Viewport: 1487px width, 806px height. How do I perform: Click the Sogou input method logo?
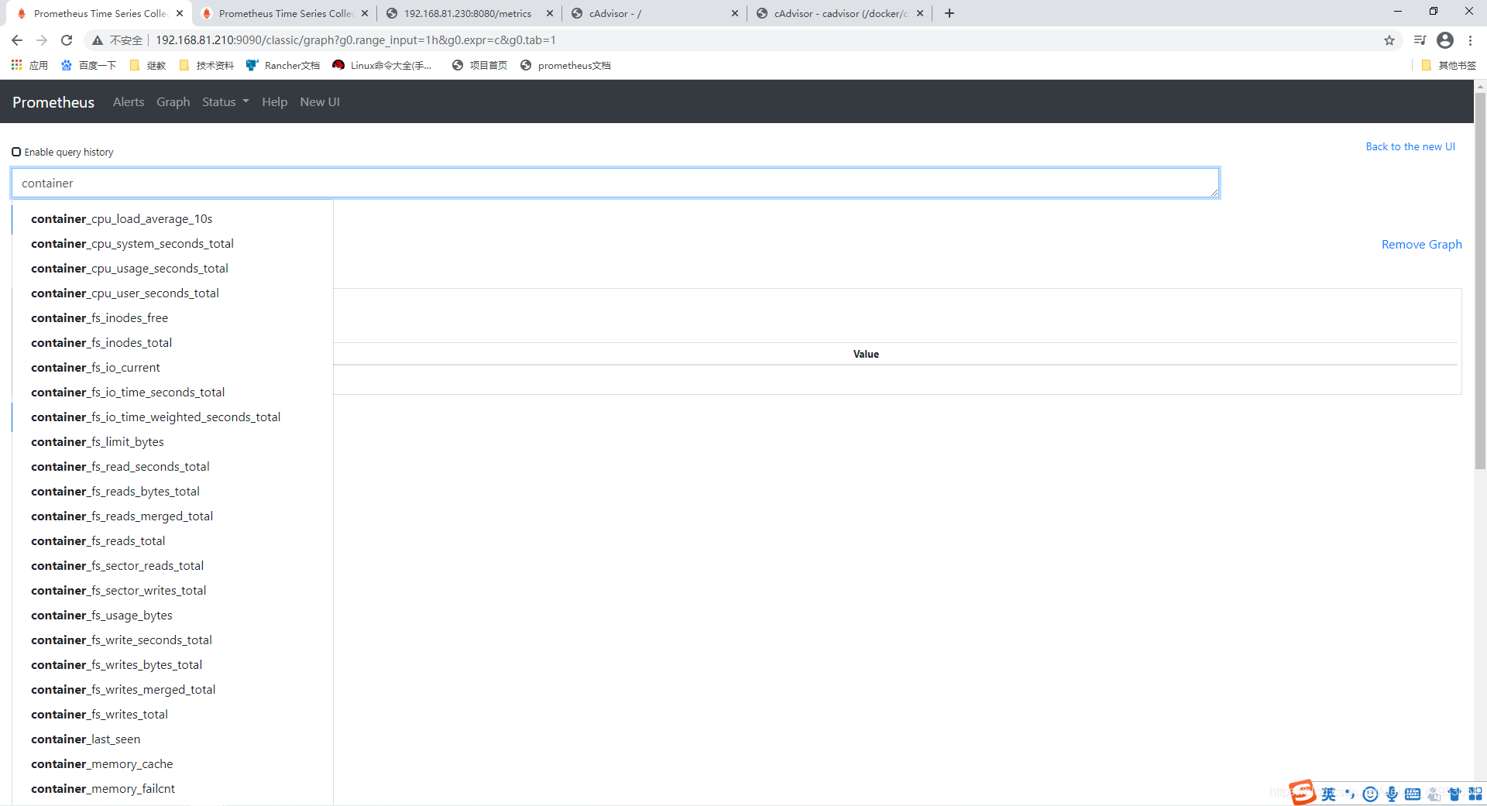tap(1303, 792)
